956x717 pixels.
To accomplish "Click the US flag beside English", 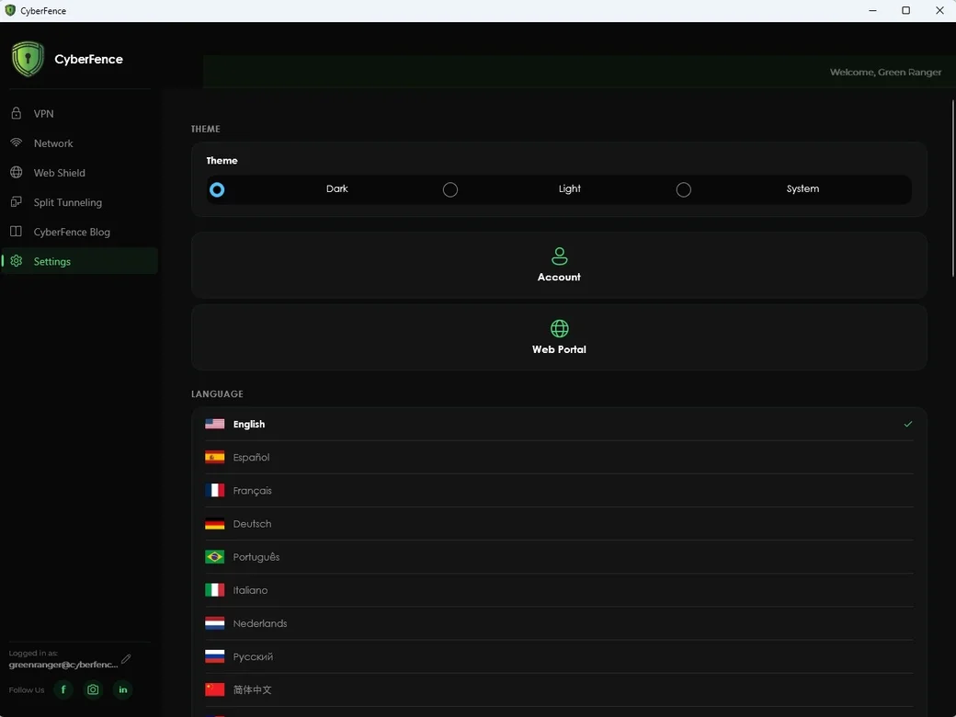I will [214, 424].
